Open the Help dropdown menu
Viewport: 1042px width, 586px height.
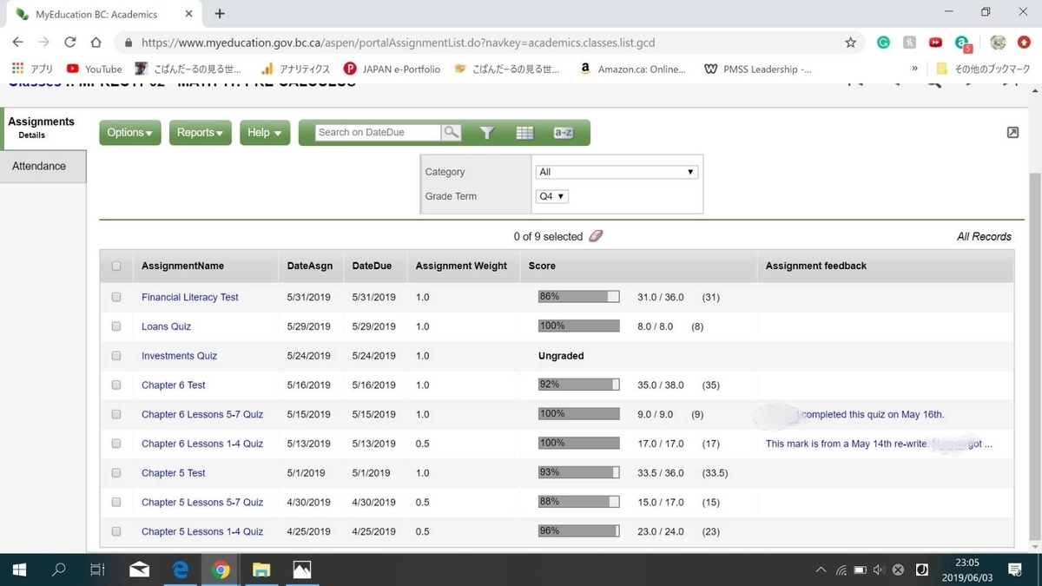coord(265,133)
